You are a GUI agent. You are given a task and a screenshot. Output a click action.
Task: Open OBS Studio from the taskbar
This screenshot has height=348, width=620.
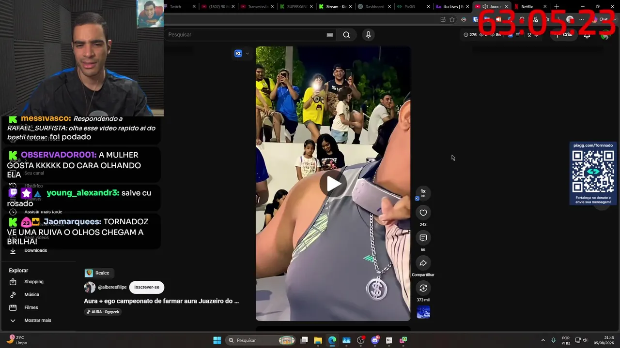(x=360, y=340)
